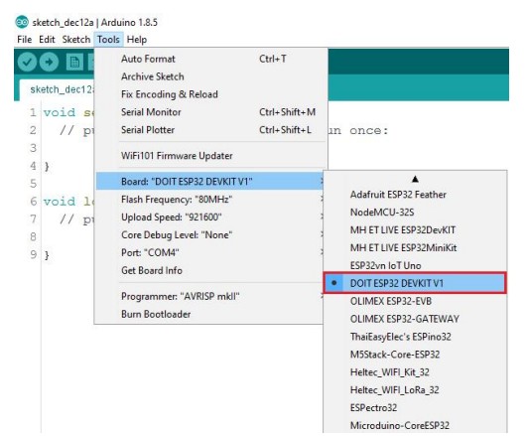Expand Core Debug Level "None" submenu
This screenshot has width=526, height=436.
(x=210, y=235)
